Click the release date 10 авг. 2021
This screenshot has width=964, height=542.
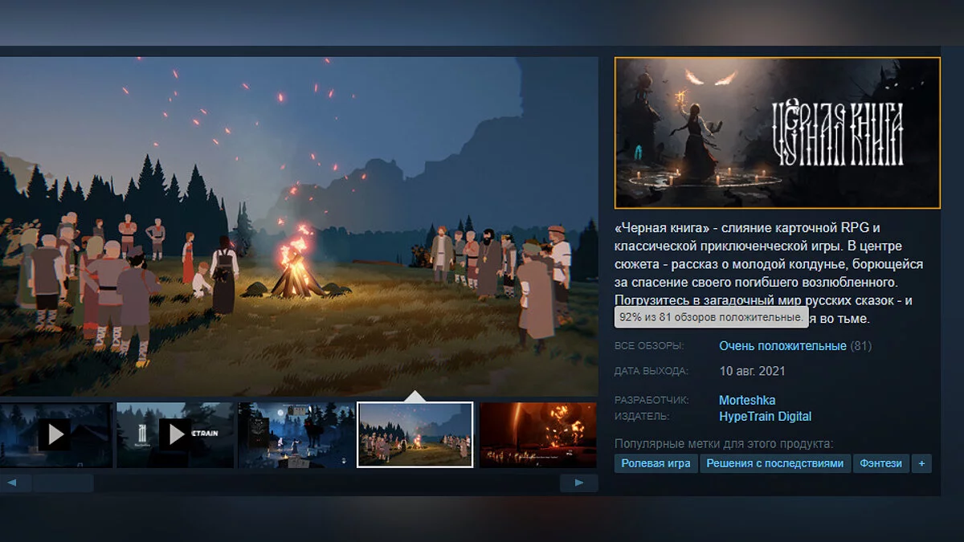pyautogui.click(x=752, y=371)
